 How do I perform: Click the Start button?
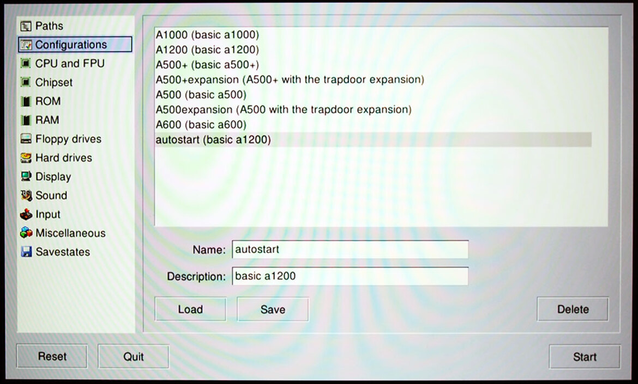[x=585, y=357]
